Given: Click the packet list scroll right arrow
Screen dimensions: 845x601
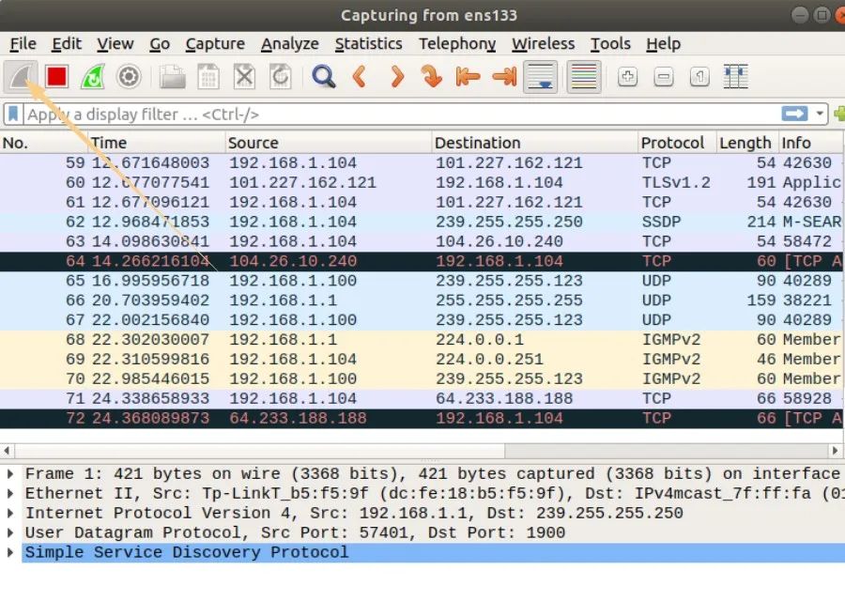Looking at the screenshot, I should pyautogui.click(x=836, y=450).
